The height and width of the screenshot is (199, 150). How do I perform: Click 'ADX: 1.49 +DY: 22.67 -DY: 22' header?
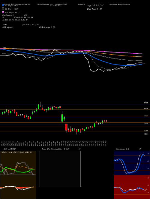17,153
